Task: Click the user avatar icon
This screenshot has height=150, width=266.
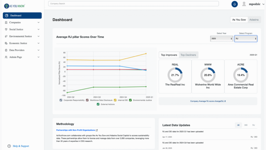Action: tap(244, 4)
